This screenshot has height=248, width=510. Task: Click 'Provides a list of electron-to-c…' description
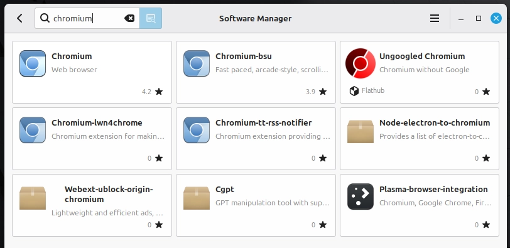[x=435, y=136]
